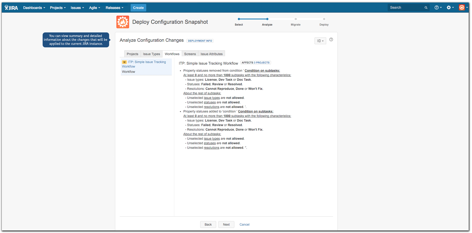
Task: Click the Cancel link
Action: (245, 224)
